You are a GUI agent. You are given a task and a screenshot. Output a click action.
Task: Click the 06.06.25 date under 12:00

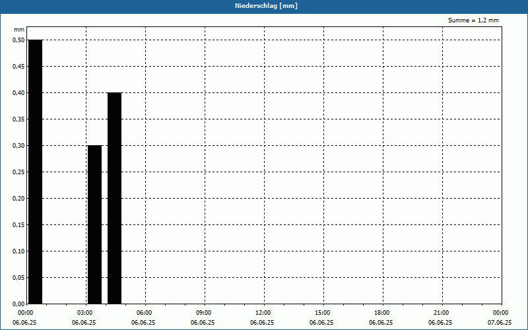pyautogui.click(x=262, y=323)
